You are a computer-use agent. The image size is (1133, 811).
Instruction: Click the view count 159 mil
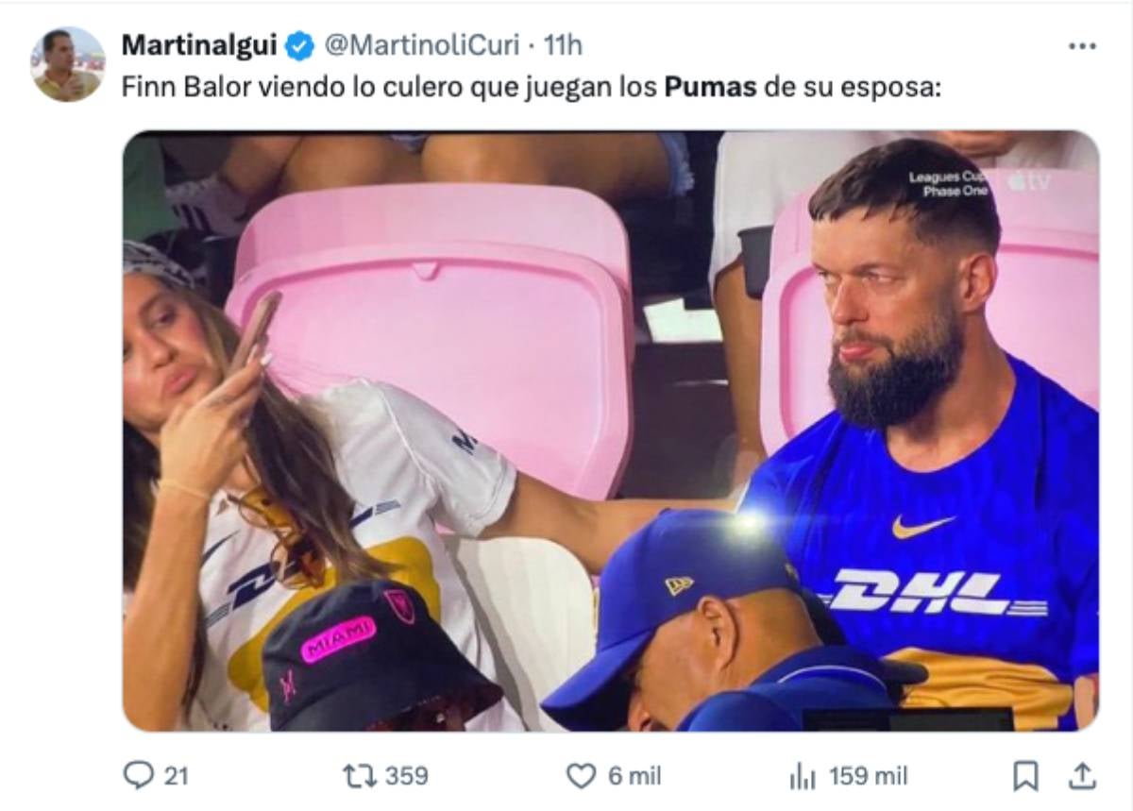pos(869,776)
